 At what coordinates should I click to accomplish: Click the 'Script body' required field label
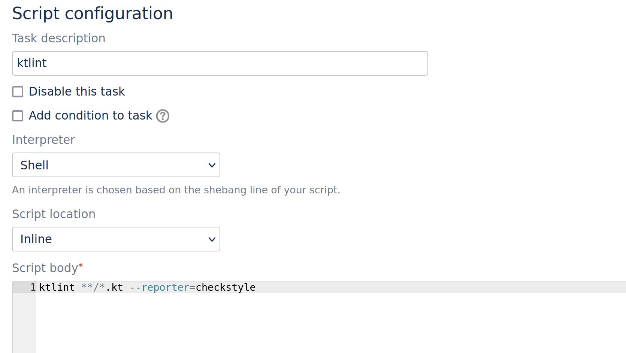(x=45, y=268)
